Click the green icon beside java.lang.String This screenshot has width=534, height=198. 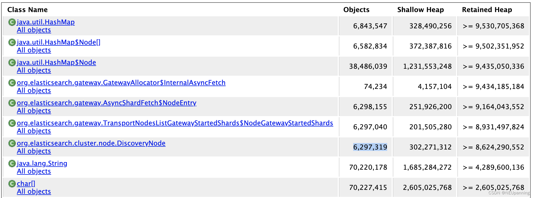coord(12,164)
